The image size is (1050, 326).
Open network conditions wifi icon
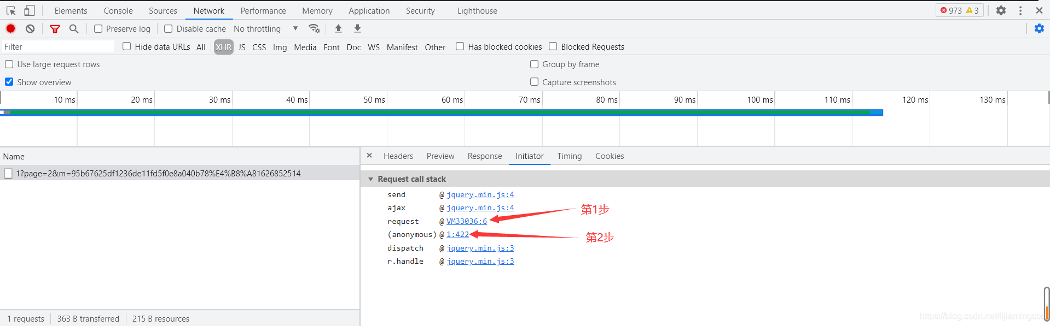pos(314,28)
